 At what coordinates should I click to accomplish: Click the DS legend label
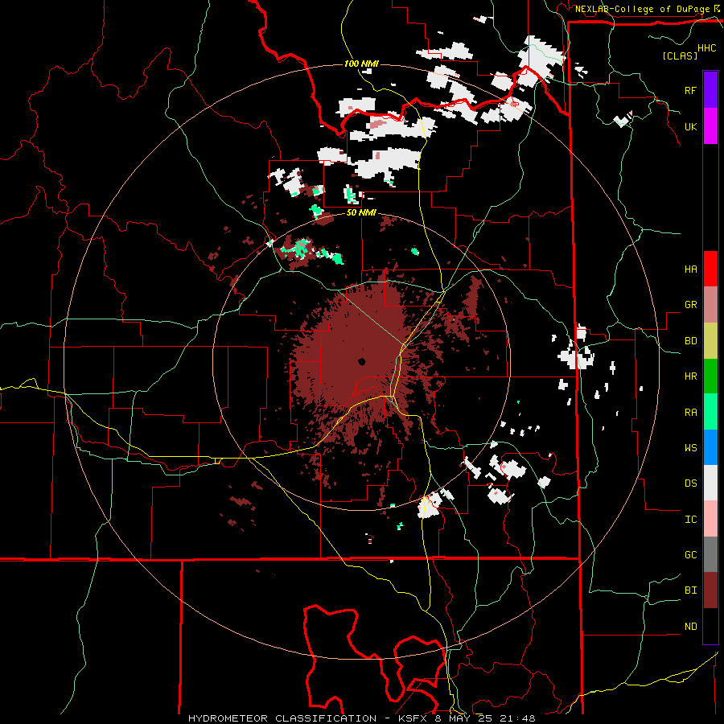[x=690, y=483]
